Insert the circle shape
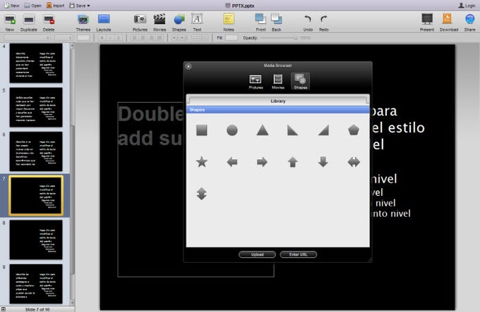Viewport: 480px width, 312px height. tap(232, 130)
